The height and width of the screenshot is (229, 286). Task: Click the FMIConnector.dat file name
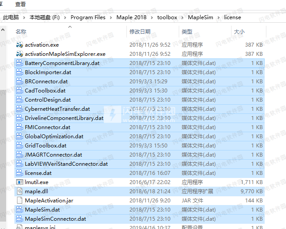pyautogui.click(x=48, y=127)
